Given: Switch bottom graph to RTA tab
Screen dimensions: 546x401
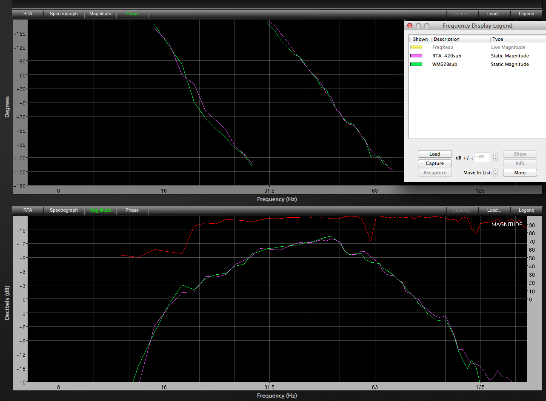Looking at the screenshot, I should pos(28,210).
